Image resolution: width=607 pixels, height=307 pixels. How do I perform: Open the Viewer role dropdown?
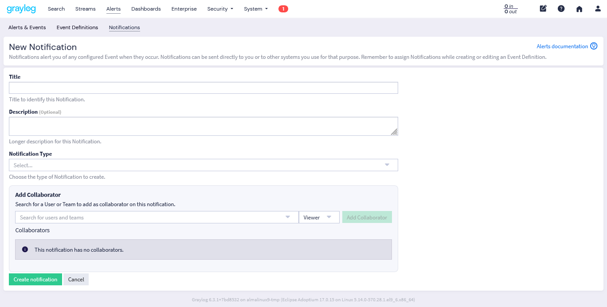click(318, 217)
